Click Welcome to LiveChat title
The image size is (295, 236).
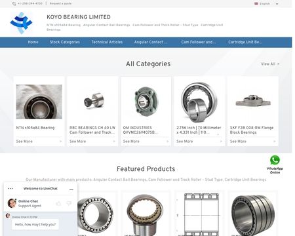41,188
